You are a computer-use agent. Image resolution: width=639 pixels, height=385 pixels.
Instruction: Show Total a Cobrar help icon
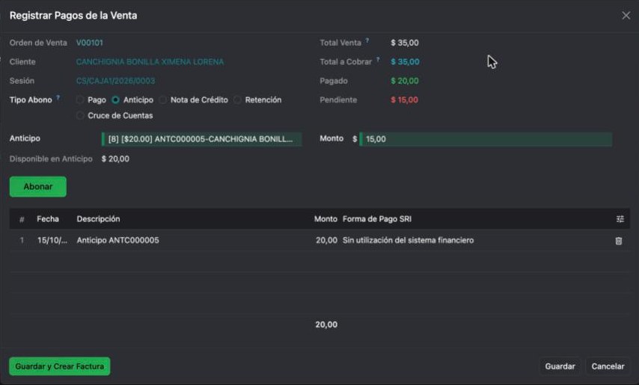tap(378, 59)
